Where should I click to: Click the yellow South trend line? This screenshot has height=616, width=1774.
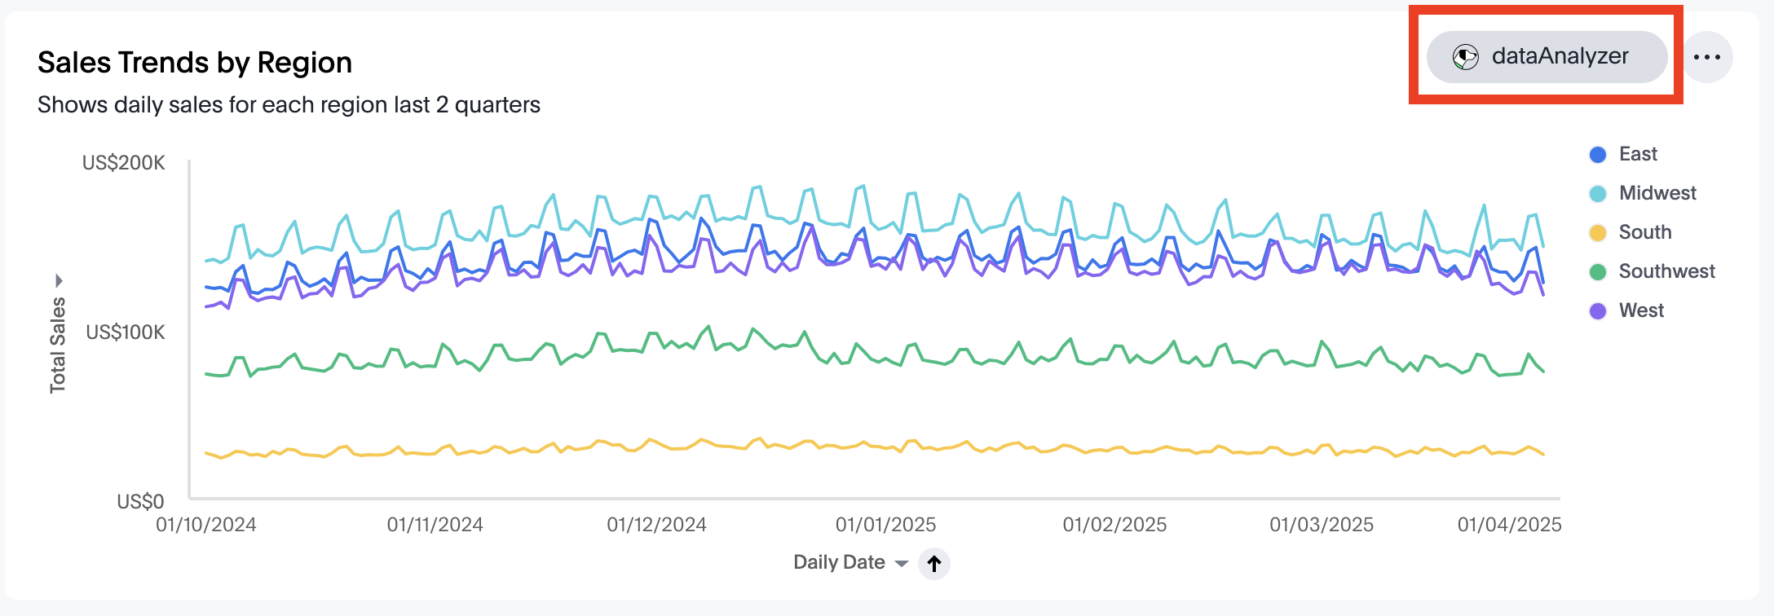815,445
